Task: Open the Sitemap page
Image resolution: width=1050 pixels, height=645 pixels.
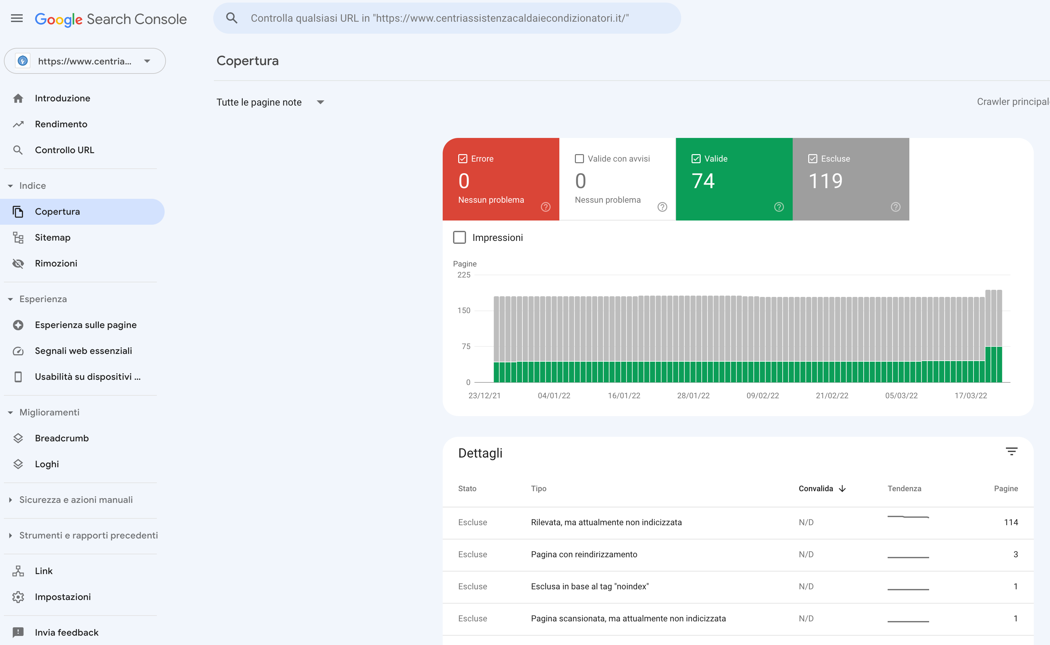Action: 52,238
